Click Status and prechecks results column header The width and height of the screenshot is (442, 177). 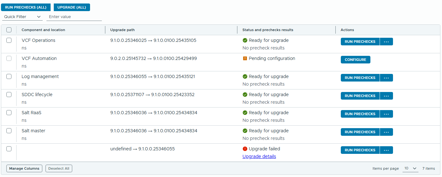click(x=268, y=30)
